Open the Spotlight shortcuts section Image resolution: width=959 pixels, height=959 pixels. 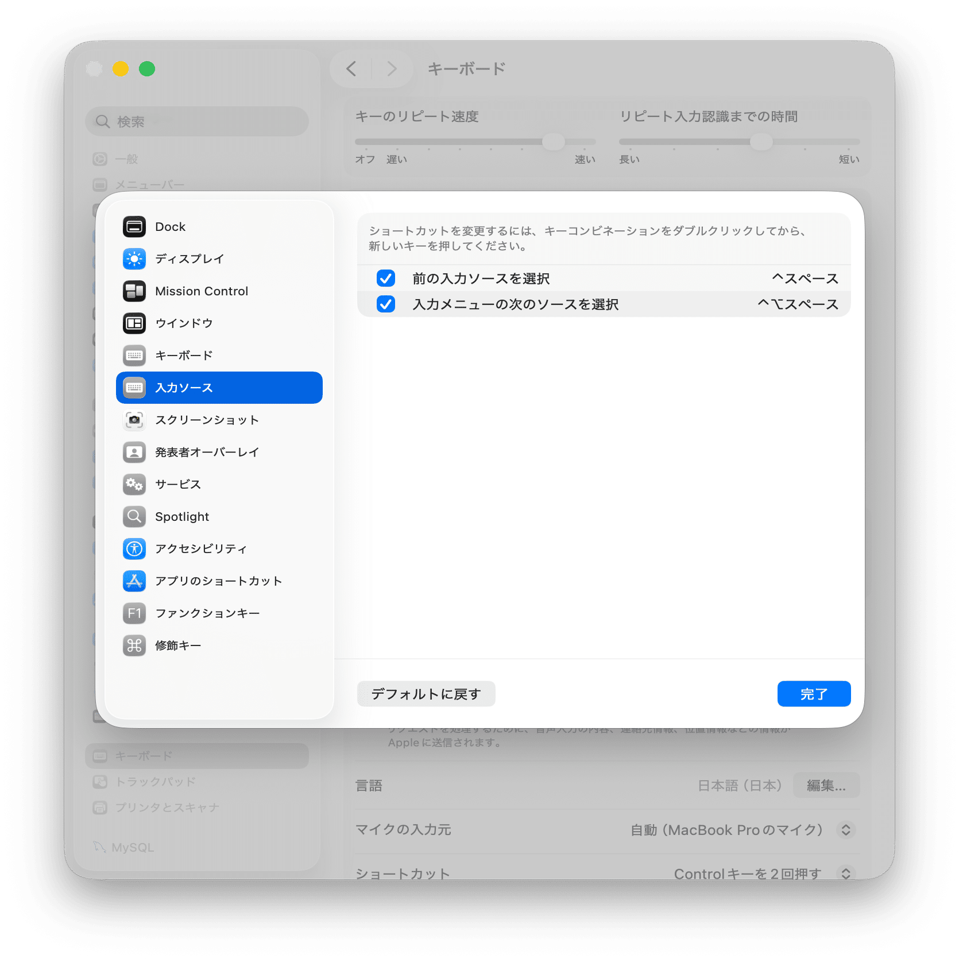click(x=181, y=516)
